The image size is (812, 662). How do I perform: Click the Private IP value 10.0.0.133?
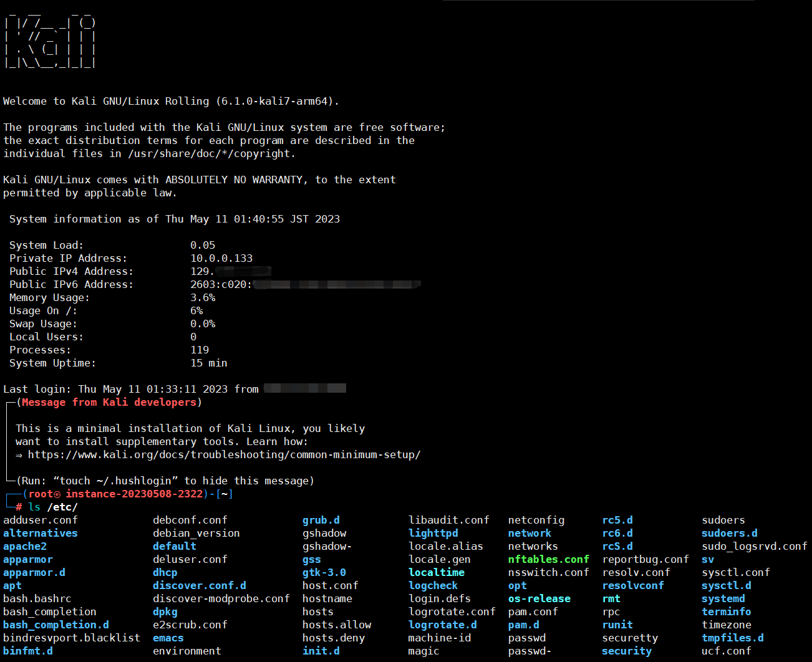[221, 258]
